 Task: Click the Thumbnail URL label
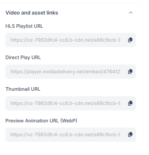coord(23,89)
